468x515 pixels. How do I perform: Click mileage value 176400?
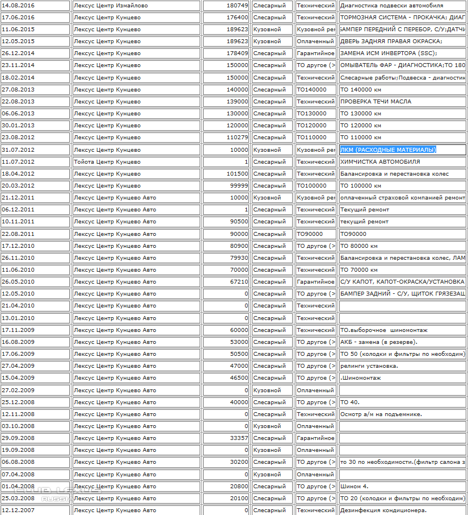coord(226,18)
